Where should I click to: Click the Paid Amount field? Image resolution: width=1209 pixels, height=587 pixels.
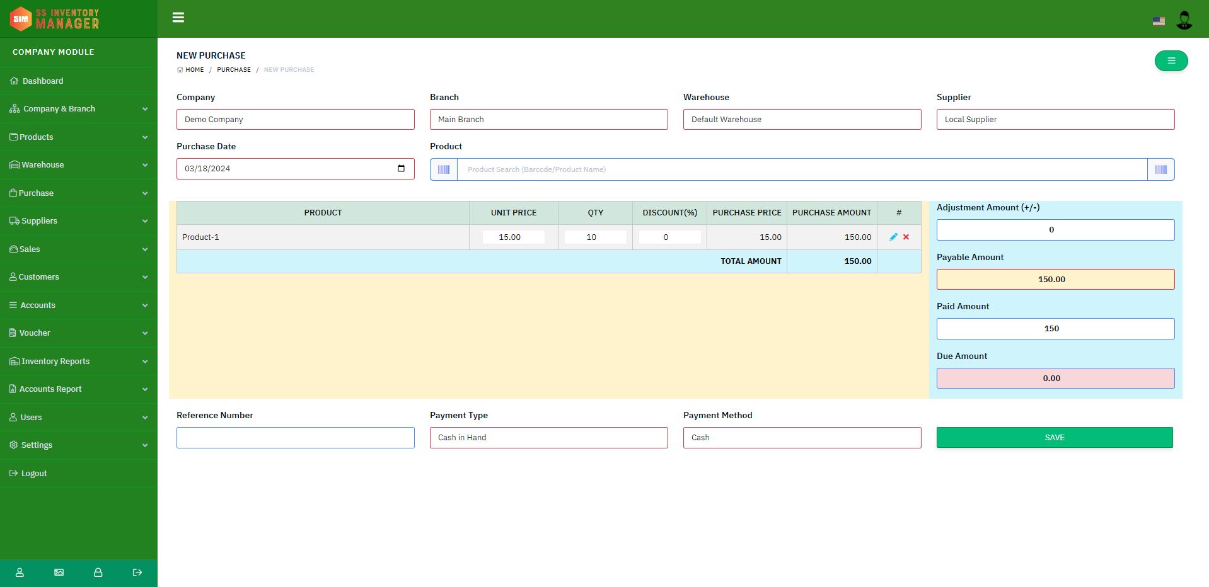pyautogui.click(x=1055, y=329)
